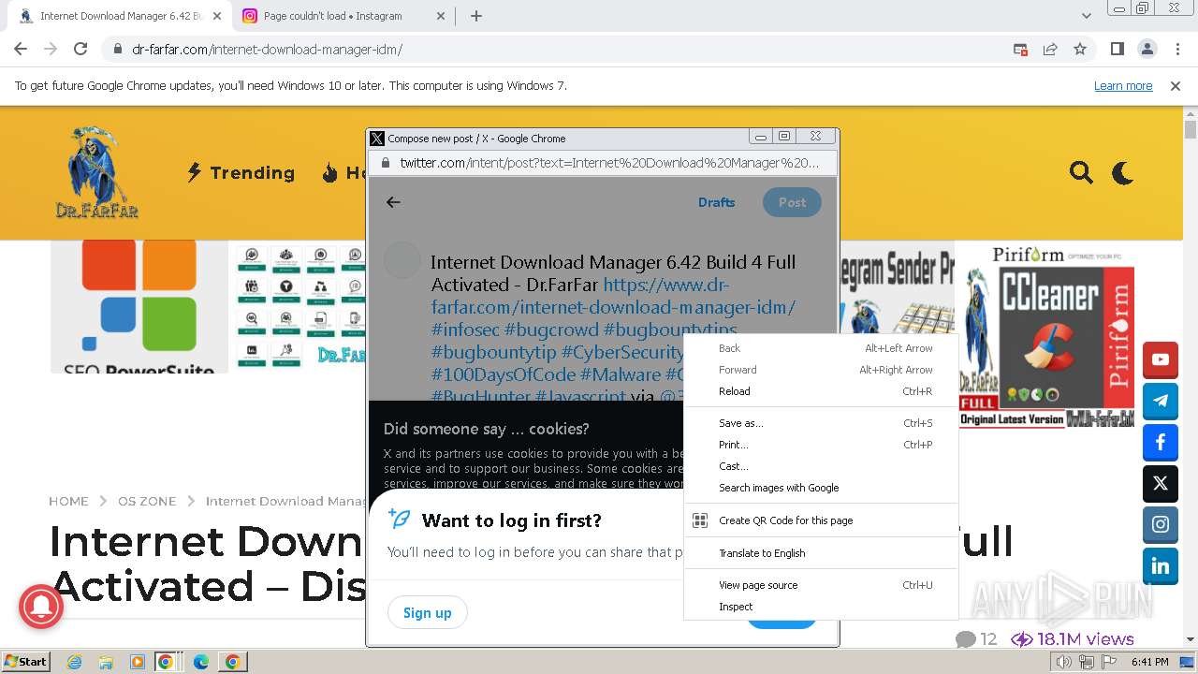Open Windows Explorer from taskbar
1198x674 pixels.
tap(106, 662)
